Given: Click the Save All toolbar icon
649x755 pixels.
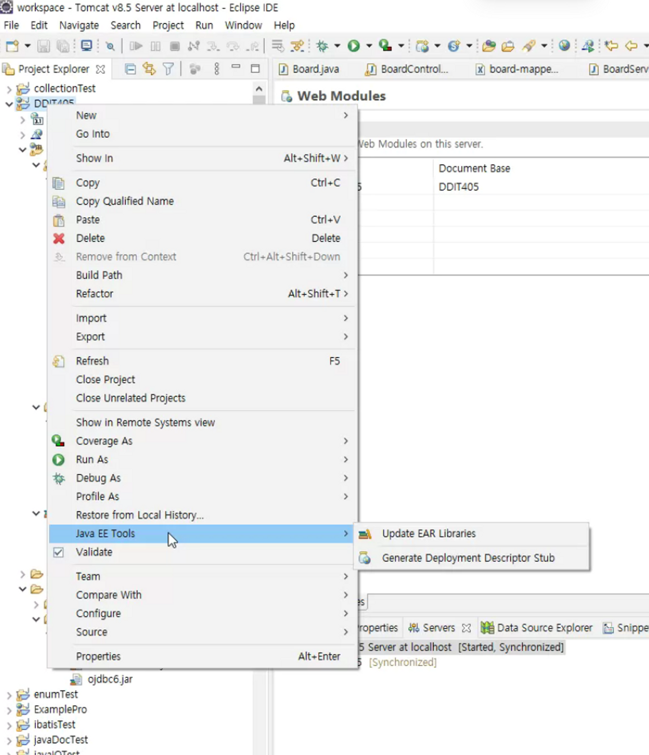Looking at the screenshot, I should (x=63, y=46).
